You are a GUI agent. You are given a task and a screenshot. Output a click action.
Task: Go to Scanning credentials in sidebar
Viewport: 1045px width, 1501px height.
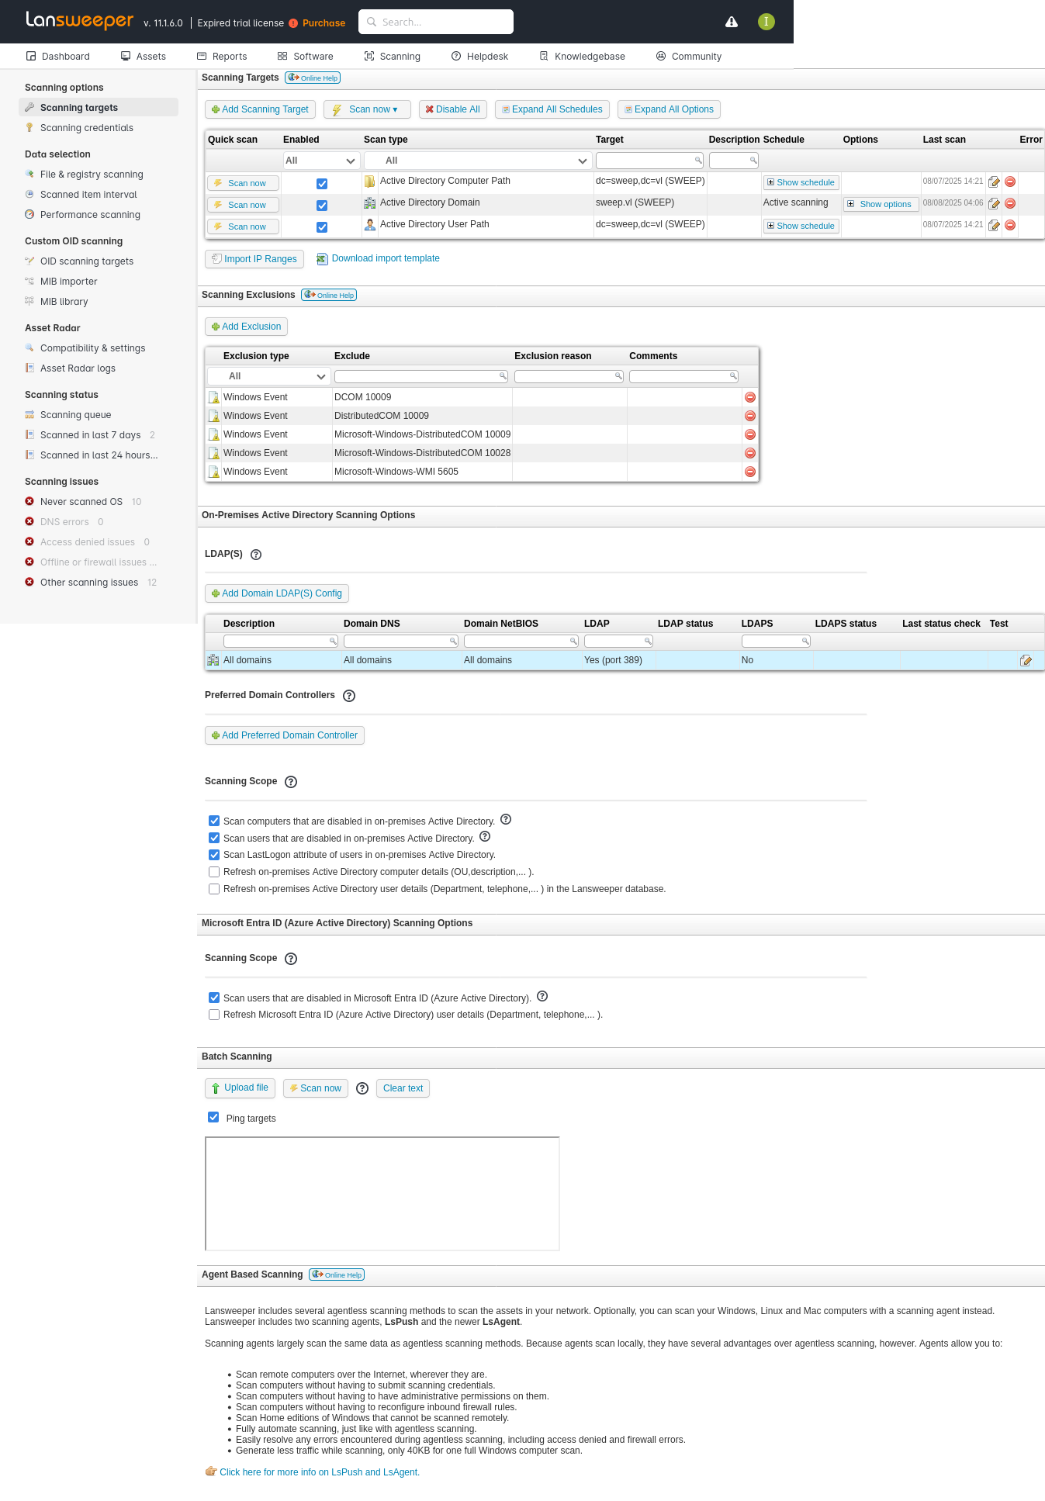point(86,128)
